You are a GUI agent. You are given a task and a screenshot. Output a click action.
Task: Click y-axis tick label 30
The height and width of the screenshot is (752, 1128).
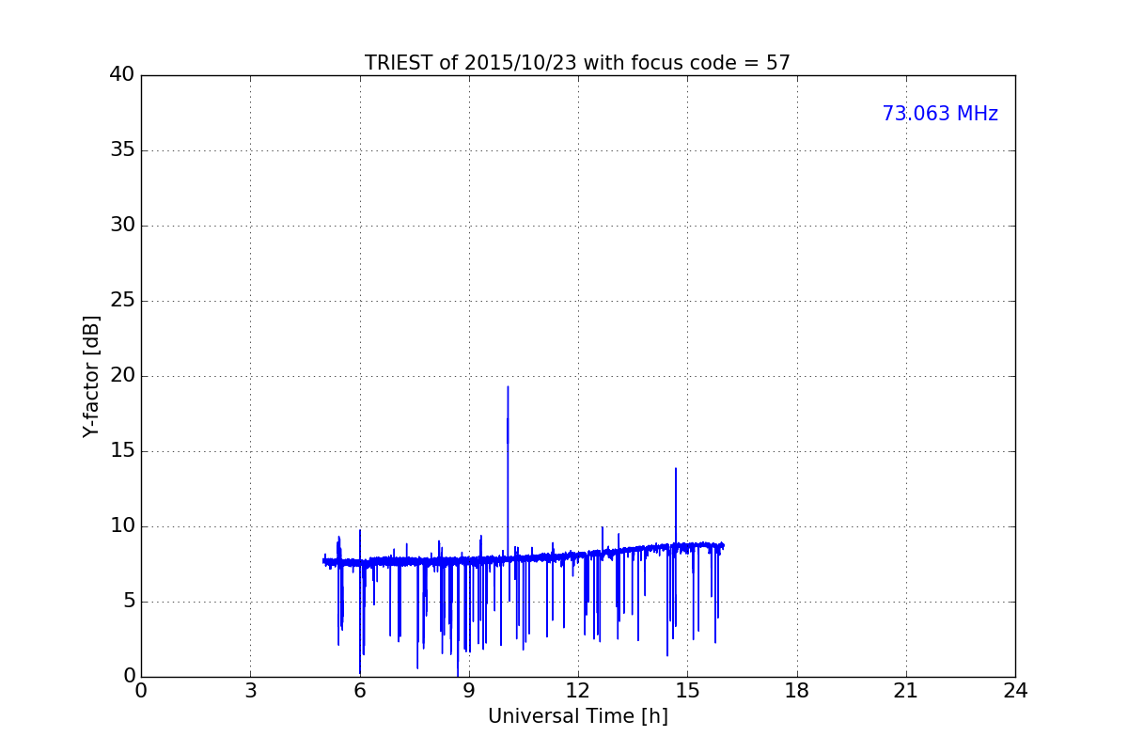[x=121, y=226]
